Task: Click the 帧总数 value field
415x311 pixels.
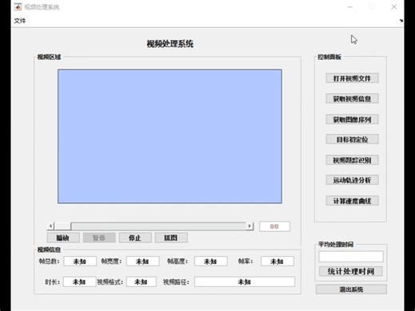Action: pyautogui.click(x=80, y=262)
